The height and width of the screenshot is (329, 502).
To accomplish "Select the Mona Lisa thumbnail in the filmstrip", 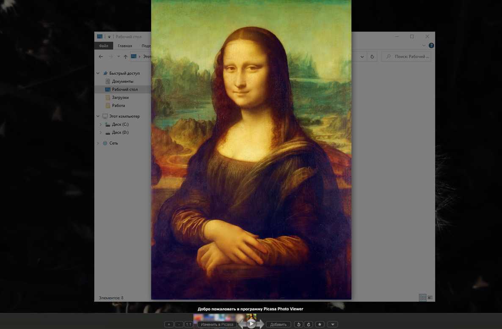I will [x=251, y=317].
